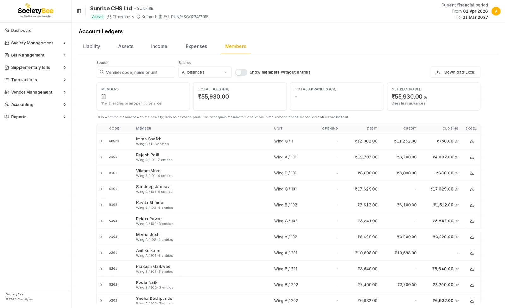The width and height of the screenshot is (505, 308).
Task: Focus the member search field
Action: coord(136,72)
